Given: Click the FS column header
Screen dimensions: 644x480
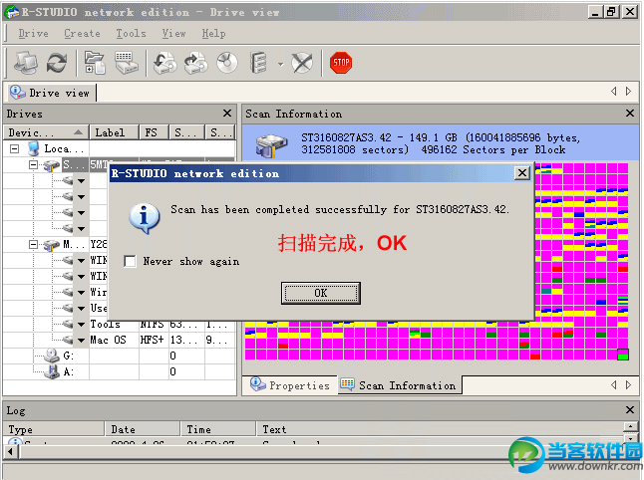Looking at the screenshot, I should (154, 132).
